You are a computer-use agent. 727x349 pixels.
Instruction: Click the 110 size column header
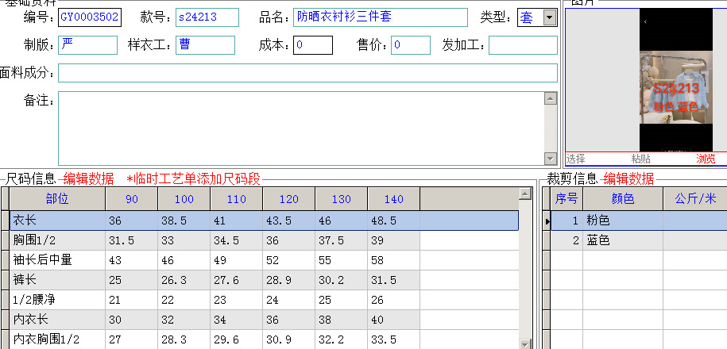[237, 199]
